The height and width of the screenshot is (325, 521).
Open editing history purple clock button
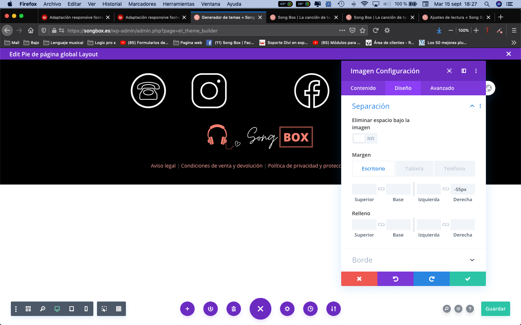(310, 309)
